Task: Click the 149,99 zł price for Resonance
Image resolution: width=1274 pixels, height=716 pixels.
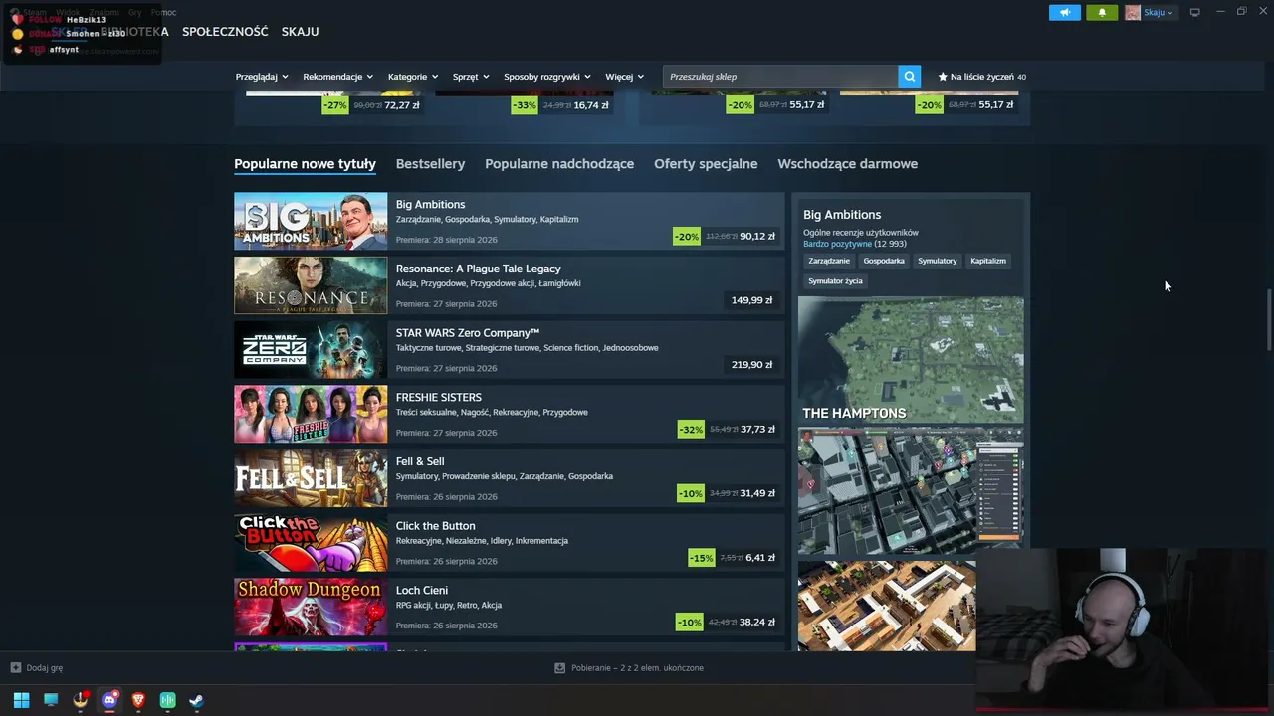Action: 752,300
